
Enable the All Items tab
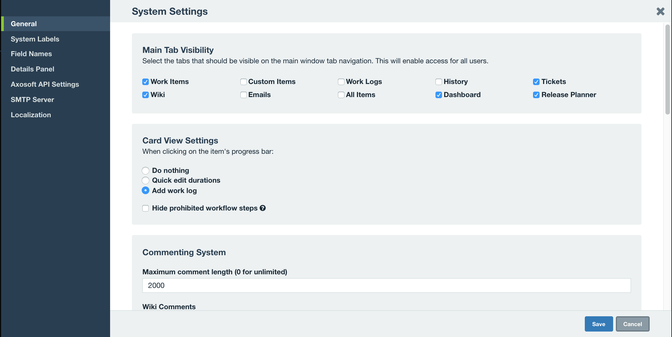pos(341,95)
